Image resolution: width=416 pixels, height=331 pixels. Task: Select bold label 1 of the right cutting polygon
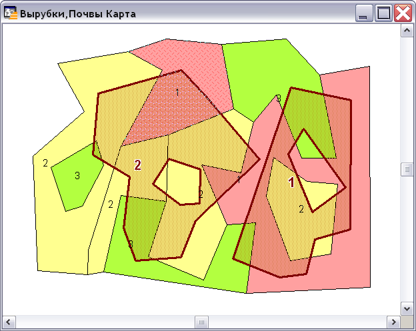291,182
